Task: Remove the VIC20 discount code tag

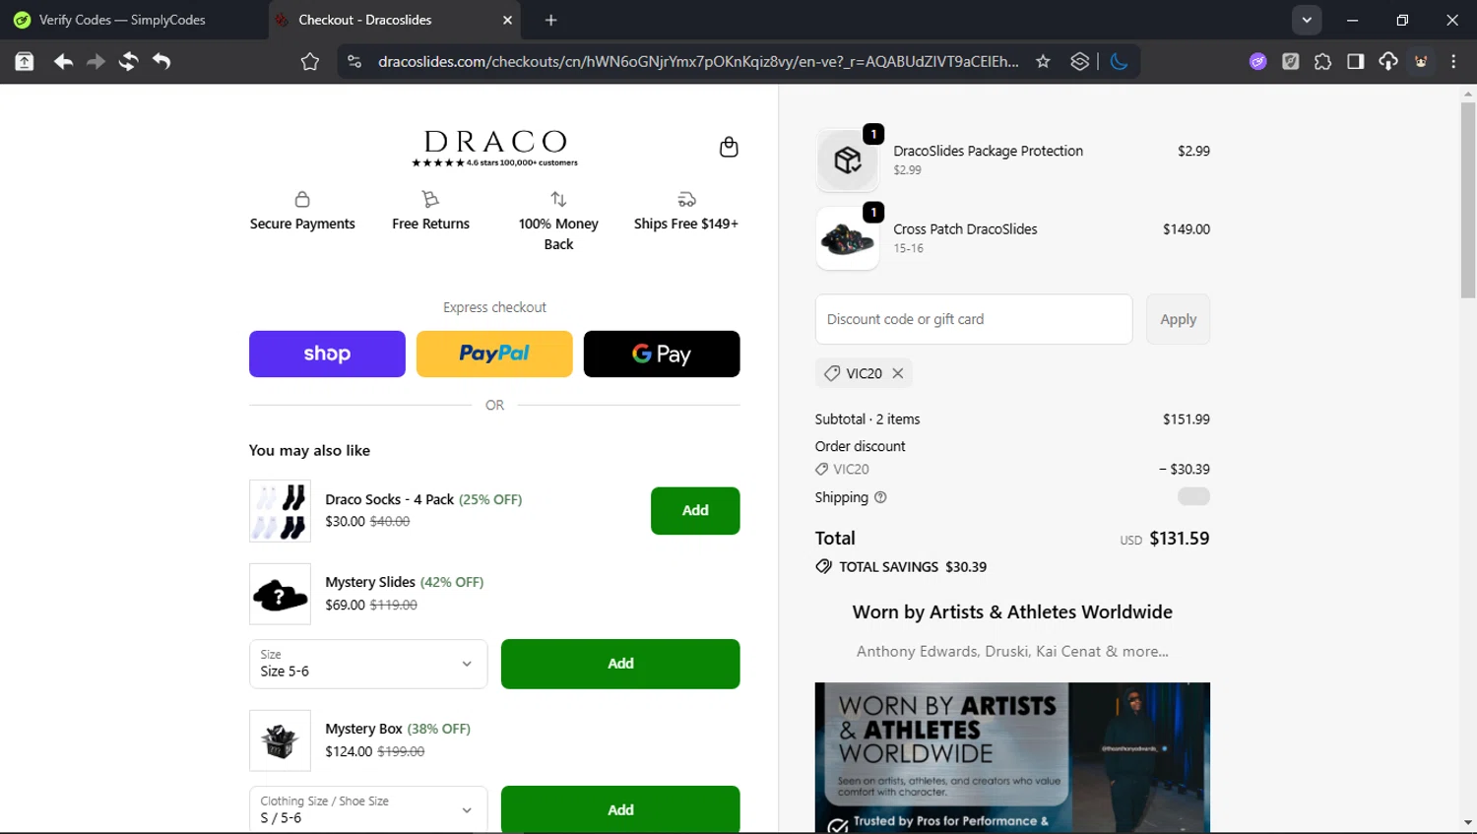Action: point(898,373)
